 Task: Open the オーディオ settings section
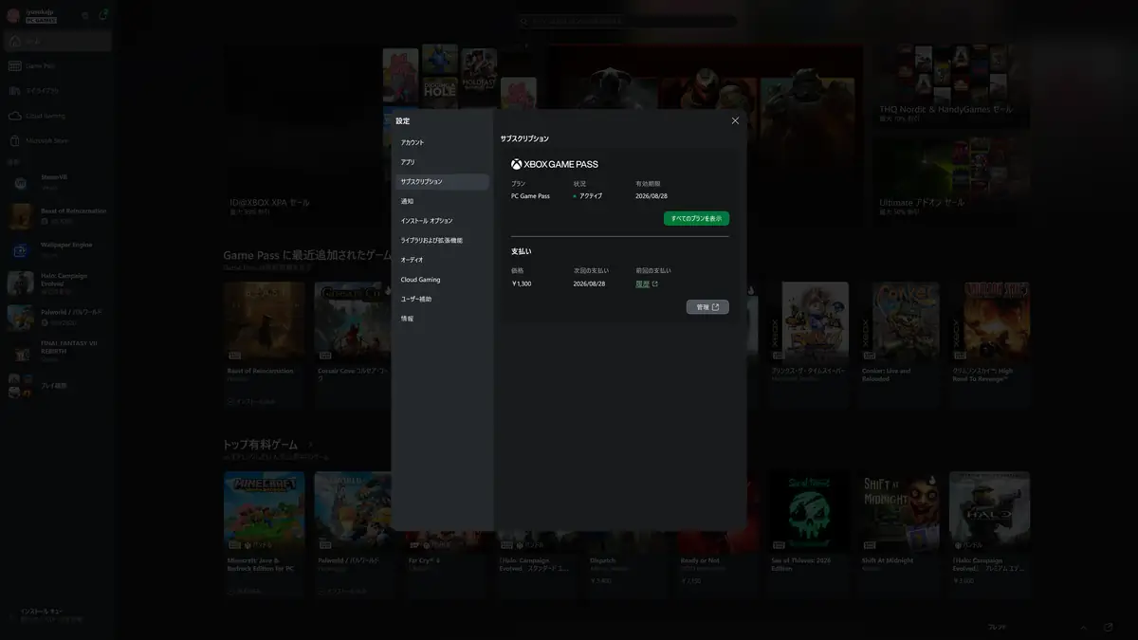click(442, 260)
